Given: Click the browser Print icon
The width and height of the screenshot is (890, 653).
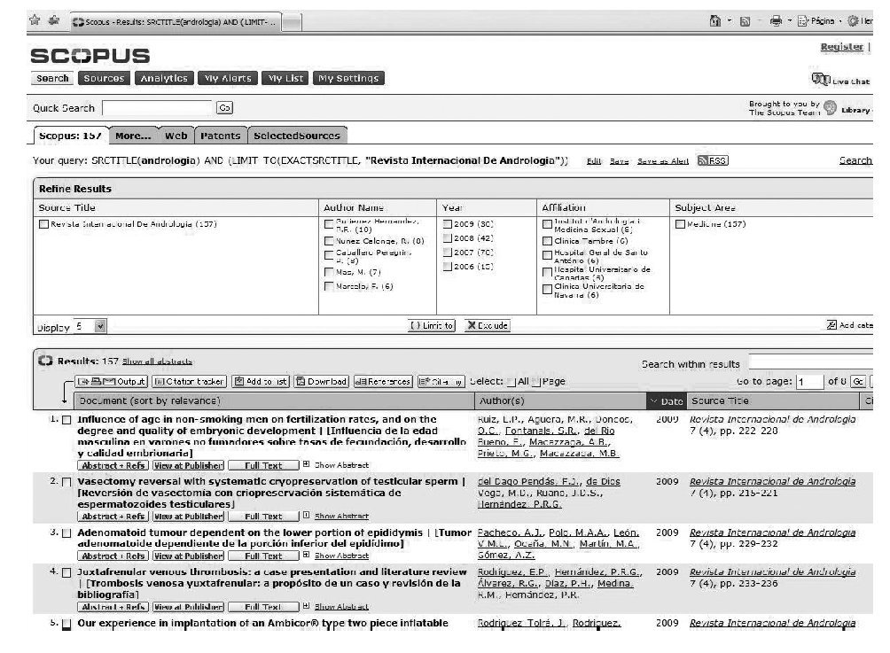Looking at the screenshot, I should coord(776,20).
